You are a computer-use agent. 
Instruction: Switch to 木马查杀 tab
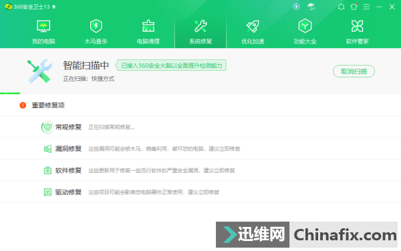pyautogui.click(x=96, y=32)
